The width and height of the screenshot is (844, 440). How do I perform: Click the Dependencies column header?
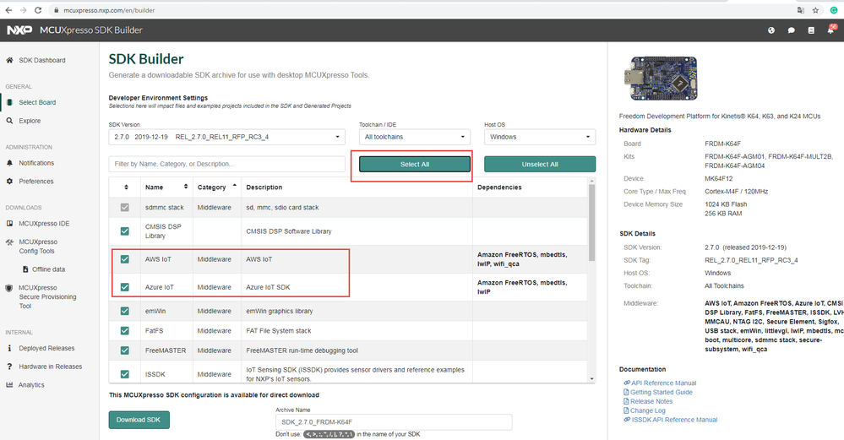pos(499,187)
